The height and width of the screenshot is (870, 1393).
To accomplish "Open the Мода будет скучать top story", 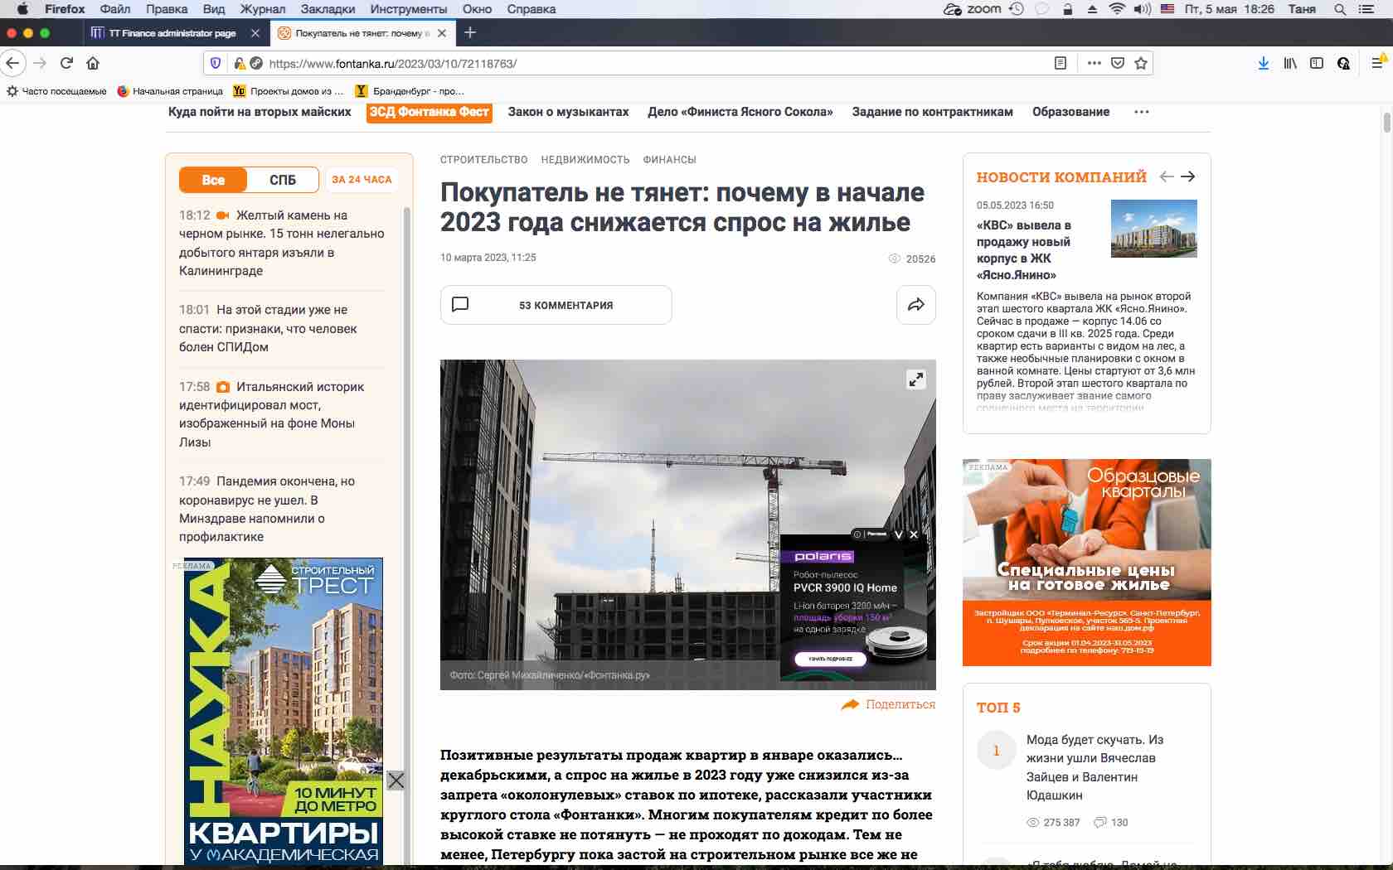I will coord(1094,767).
